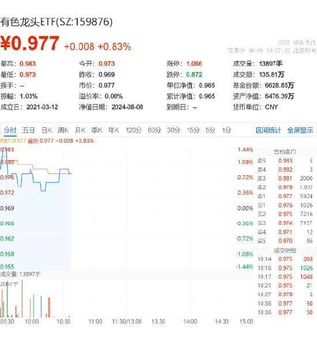Show the 月K chart
The width and height of the screenshot is (317, 337).
point(80,130)
